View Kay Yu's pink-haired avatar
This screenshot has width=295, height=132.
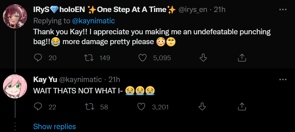point(15,86)
